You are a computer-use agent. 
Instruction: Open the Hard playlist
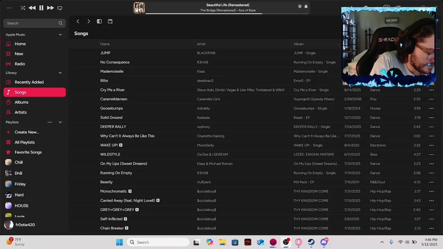click(x=34, y=195)
